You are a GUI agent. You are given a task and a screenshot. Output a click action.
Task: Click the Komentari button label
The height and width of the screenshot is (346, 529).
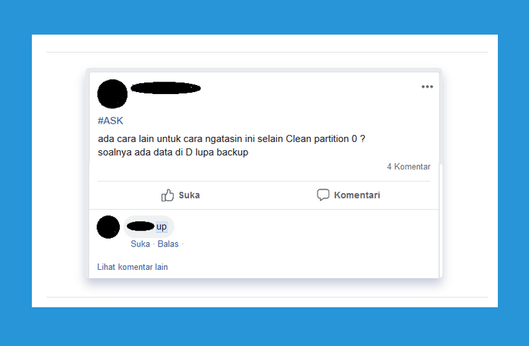pos(357,195)
